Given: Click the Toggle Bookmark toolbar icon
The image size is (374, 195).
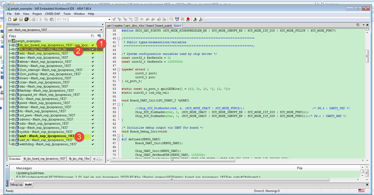Looking at the screenshot, I should pyautogui.click(x=142, y=19).
